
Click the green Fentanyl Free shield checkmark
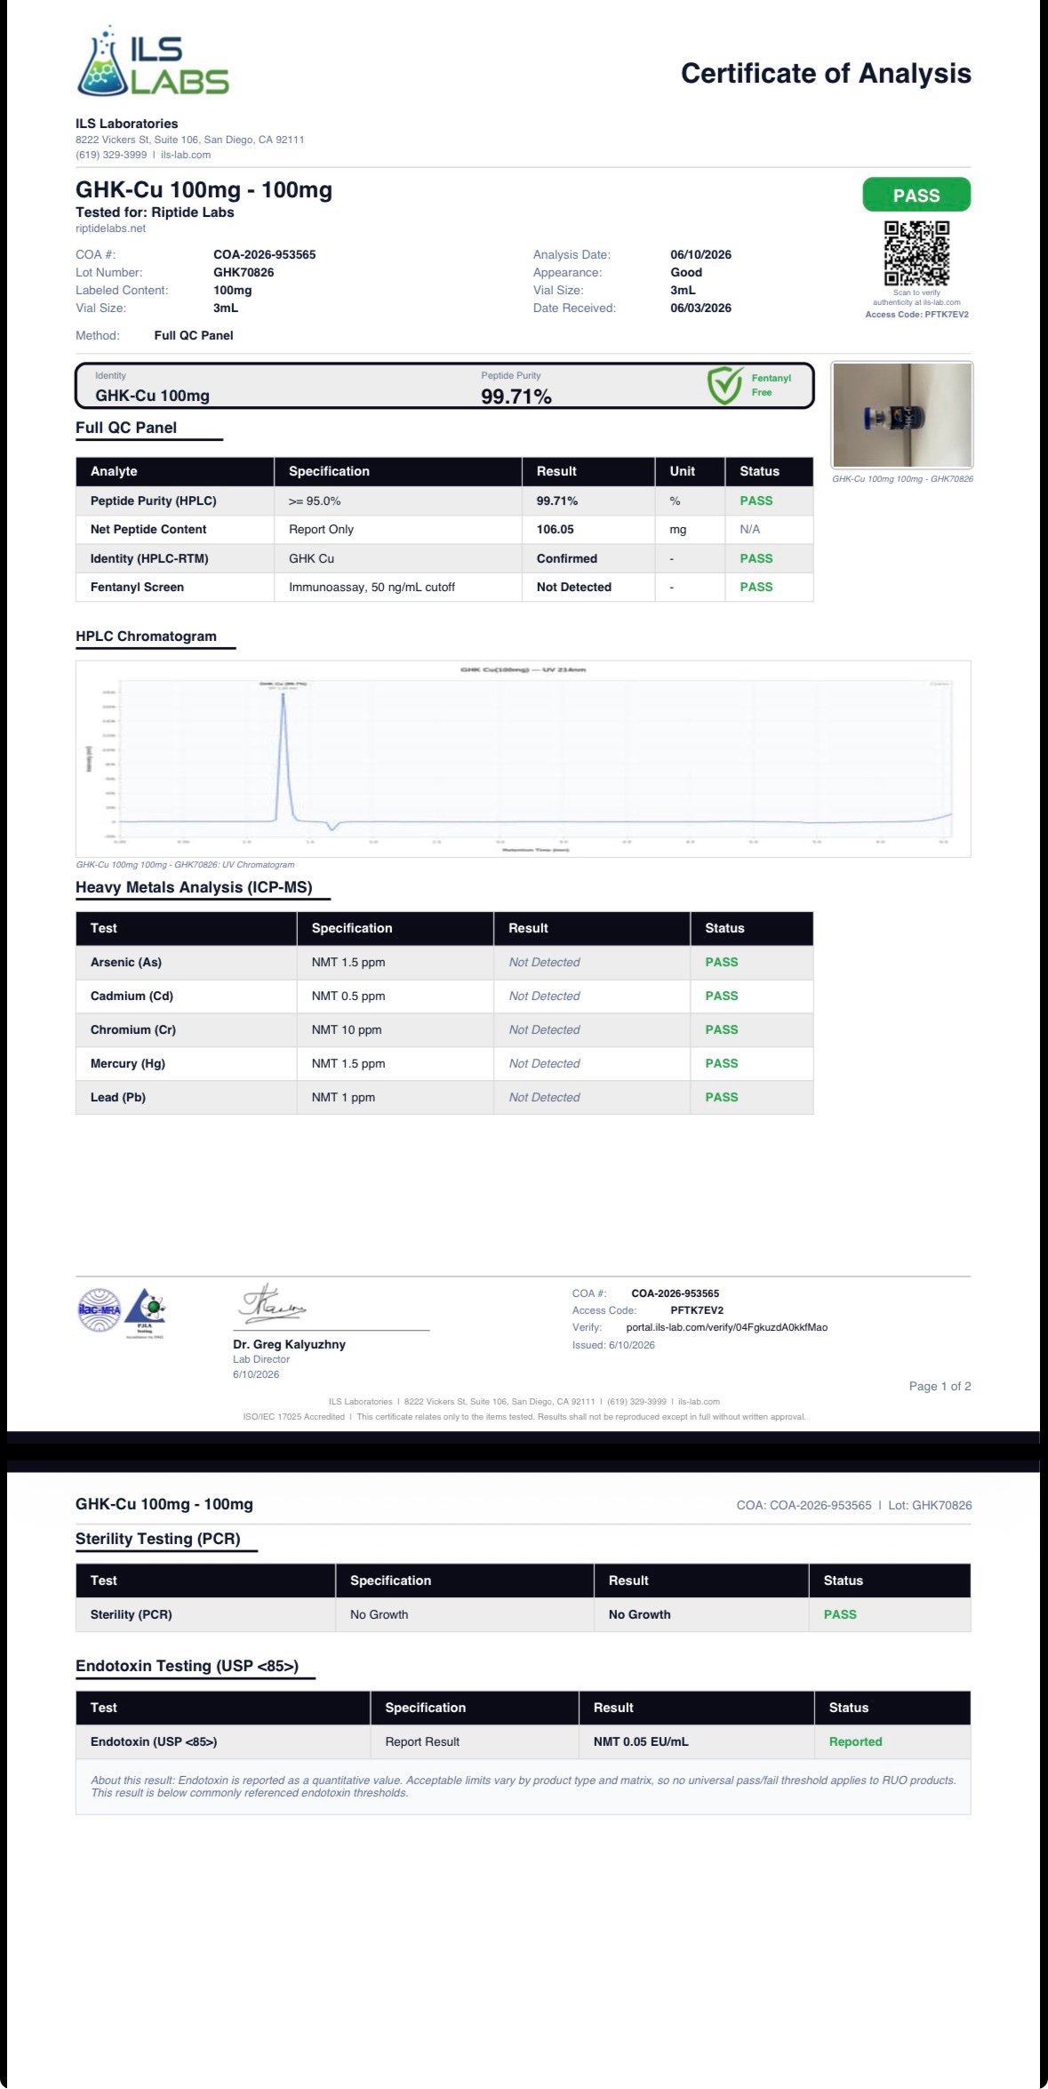pos(724,385)
